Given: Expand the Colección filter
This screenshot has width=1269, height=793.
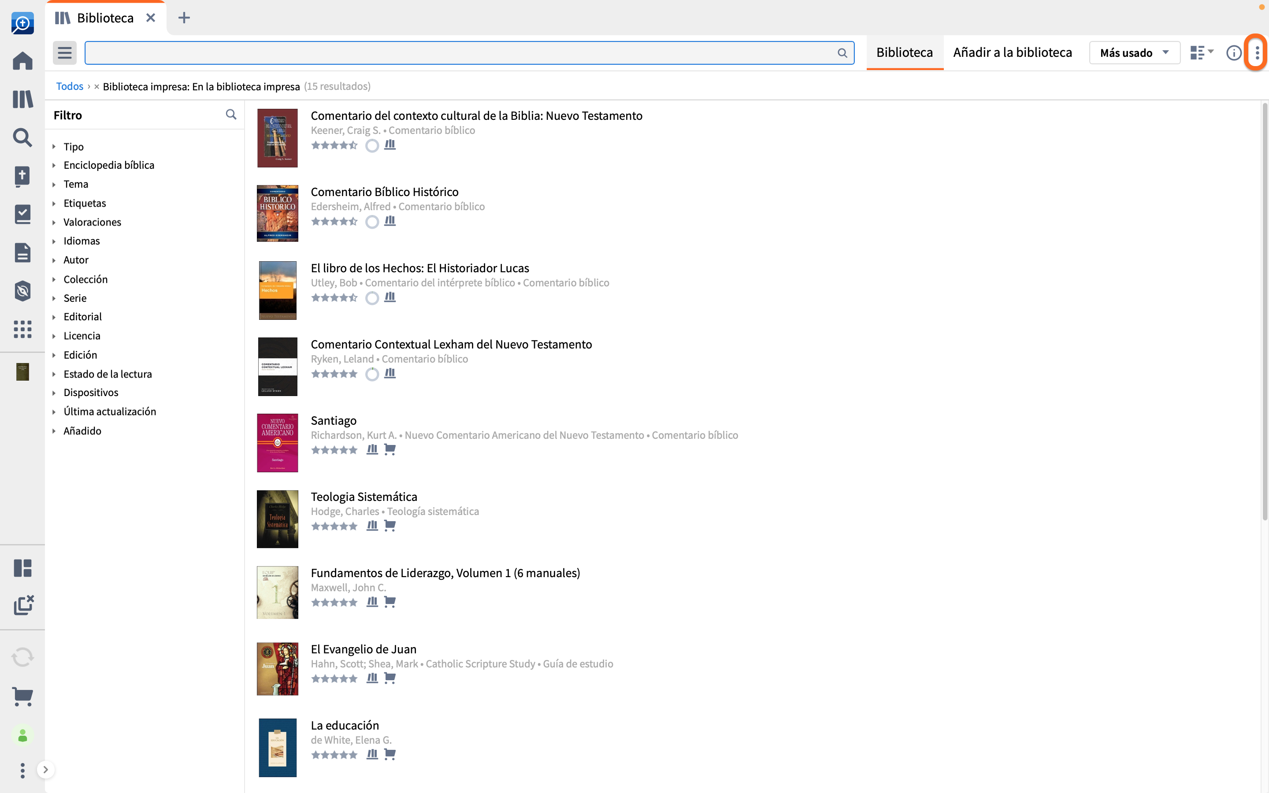Looking at the screenshot, I should (x=54, y=280).
